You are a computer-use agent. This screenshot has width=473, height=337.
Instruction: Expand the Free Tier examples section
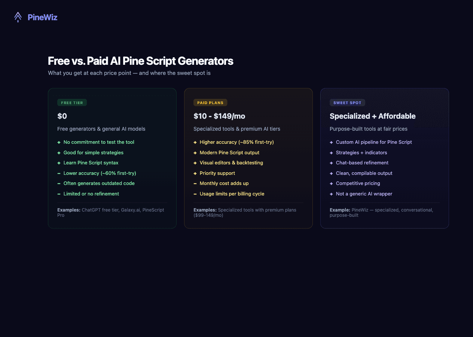click(111, 212)
